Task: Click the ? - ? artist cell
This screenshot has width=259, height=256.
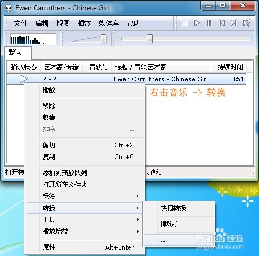Action: tap(49, 79)
